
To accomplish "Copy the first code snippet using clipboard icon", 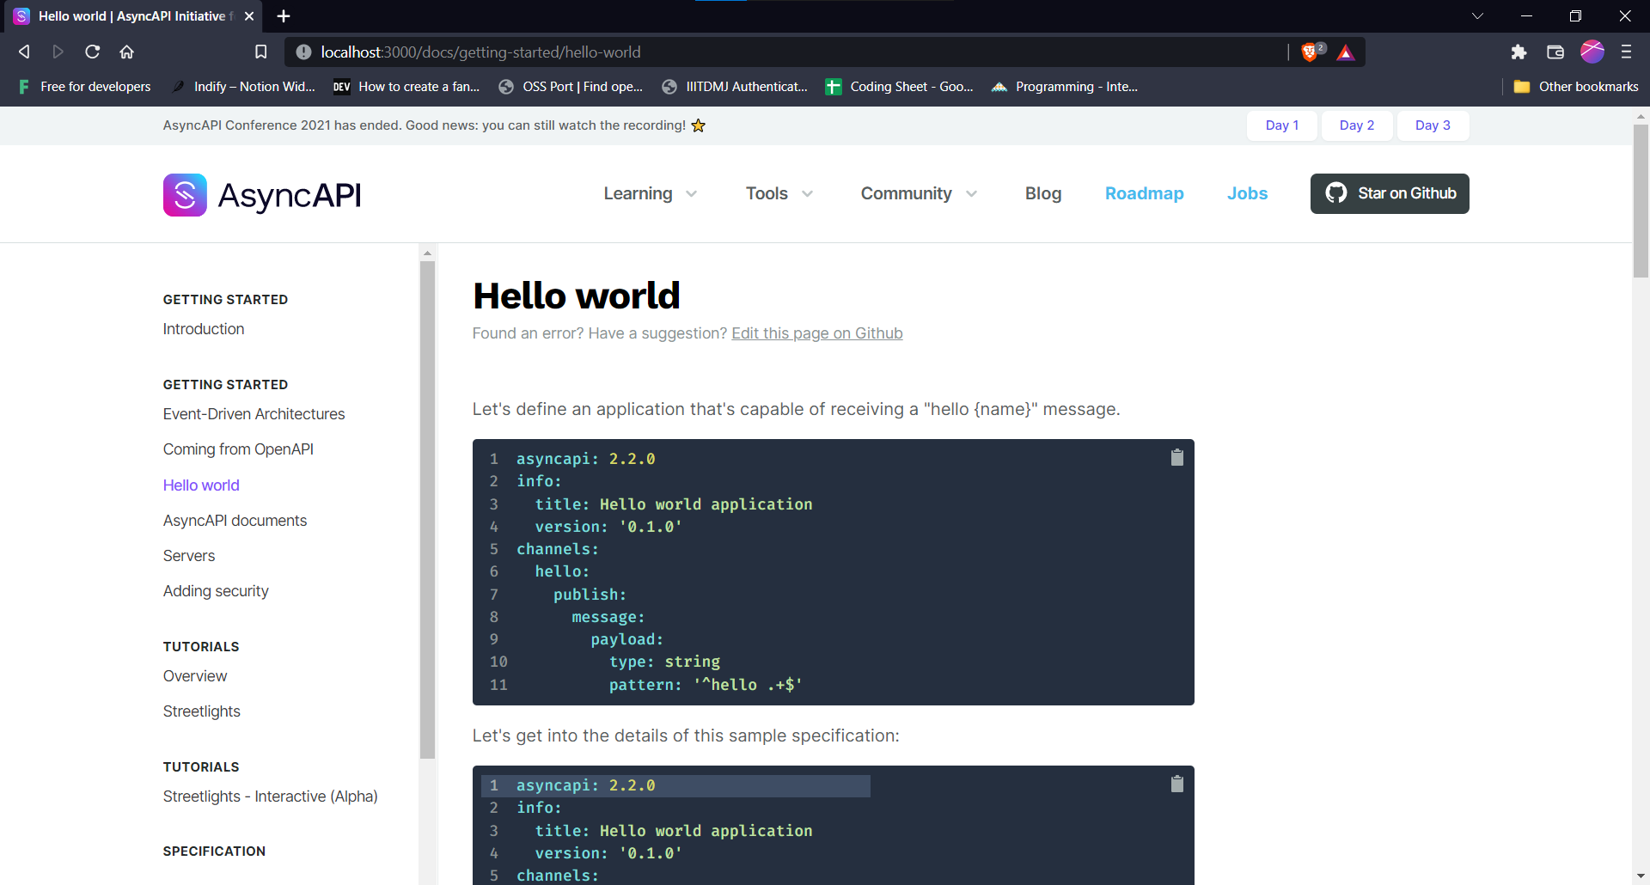I will [x=1176, y=457].
